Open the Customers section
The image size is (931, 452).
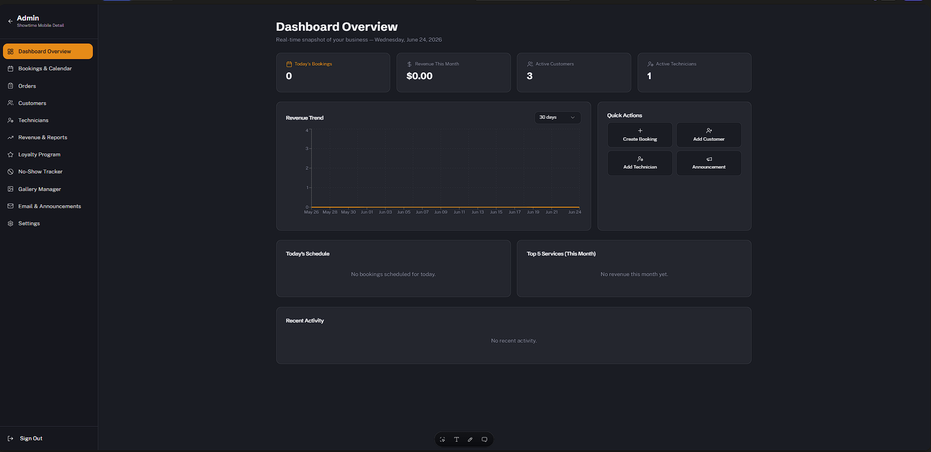(x=48, y=103)
